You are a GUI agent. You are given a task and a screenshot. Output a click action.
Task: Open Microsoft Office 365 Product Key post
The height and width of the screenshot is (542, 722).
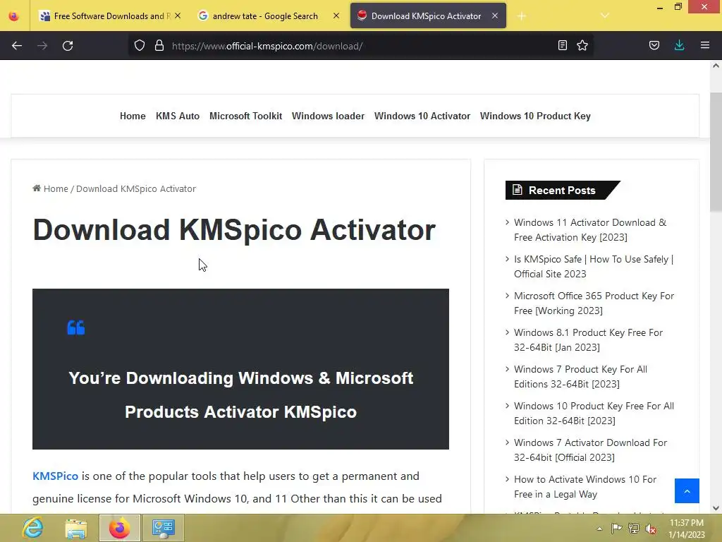click(x=594, y=303)
